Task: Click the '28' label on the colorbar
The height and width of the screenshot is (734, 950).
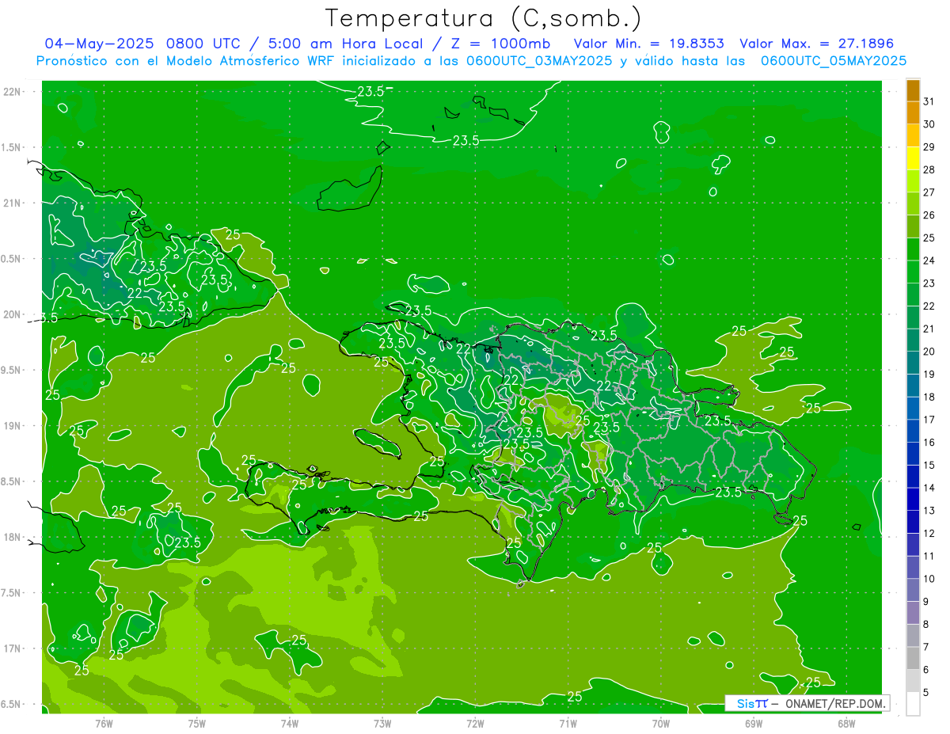Action: point(929,169)
